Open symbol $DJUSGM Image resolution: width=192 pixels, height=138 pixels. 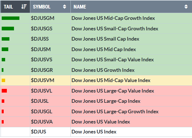pos(43,18)
